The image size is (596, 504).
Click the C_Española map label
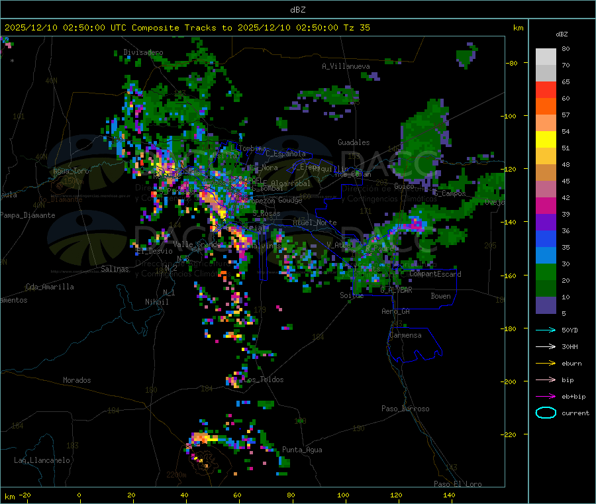click(x=286, y=154)
